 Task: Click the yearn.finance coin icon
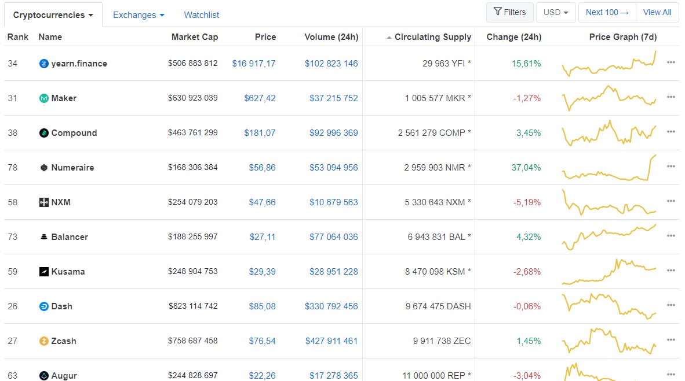[x=43, y=64]
